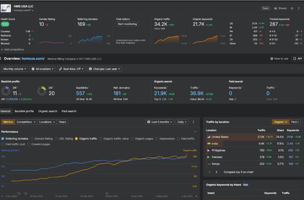Go to next traffic locations page arrow
The height and width of the screenshot is (200, 304).
pyautogui.click(x=217, y=172)
